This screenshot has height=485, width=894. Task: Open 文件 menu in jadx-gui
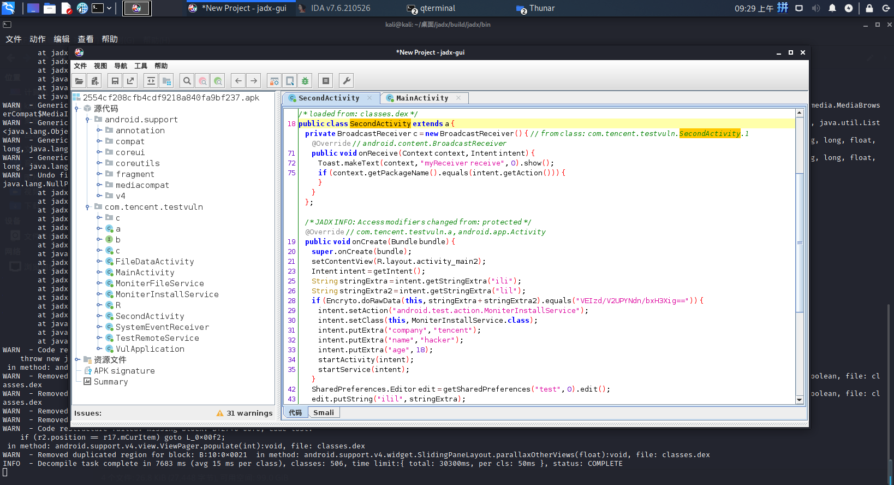pyautogui.click(x=80, y=66)
